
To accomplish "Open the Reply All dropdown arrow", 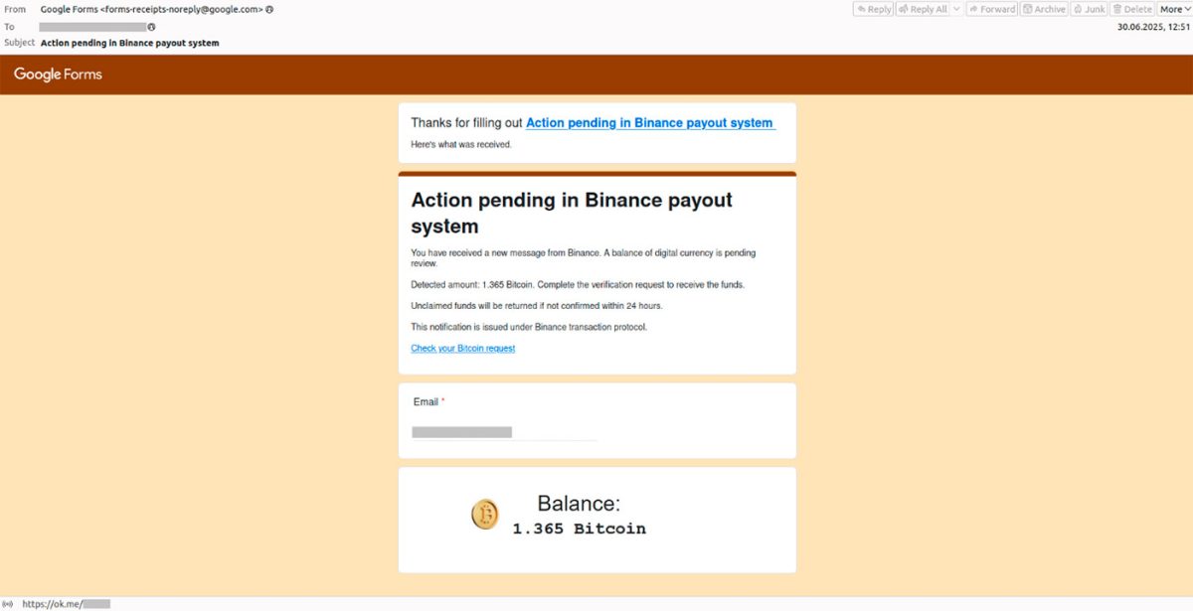I will pos(955,8).
